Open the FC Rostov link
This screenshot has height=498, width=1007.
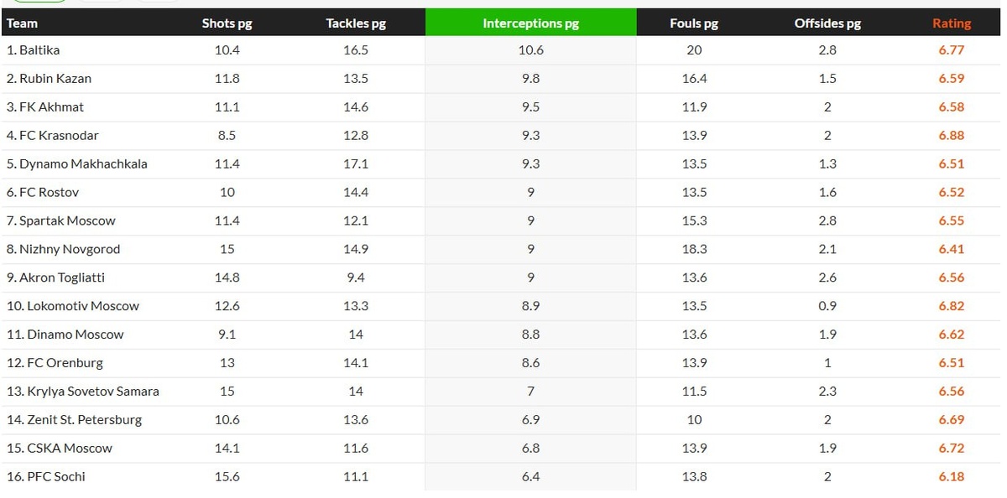pyautogui.click(x=49, y=193)
